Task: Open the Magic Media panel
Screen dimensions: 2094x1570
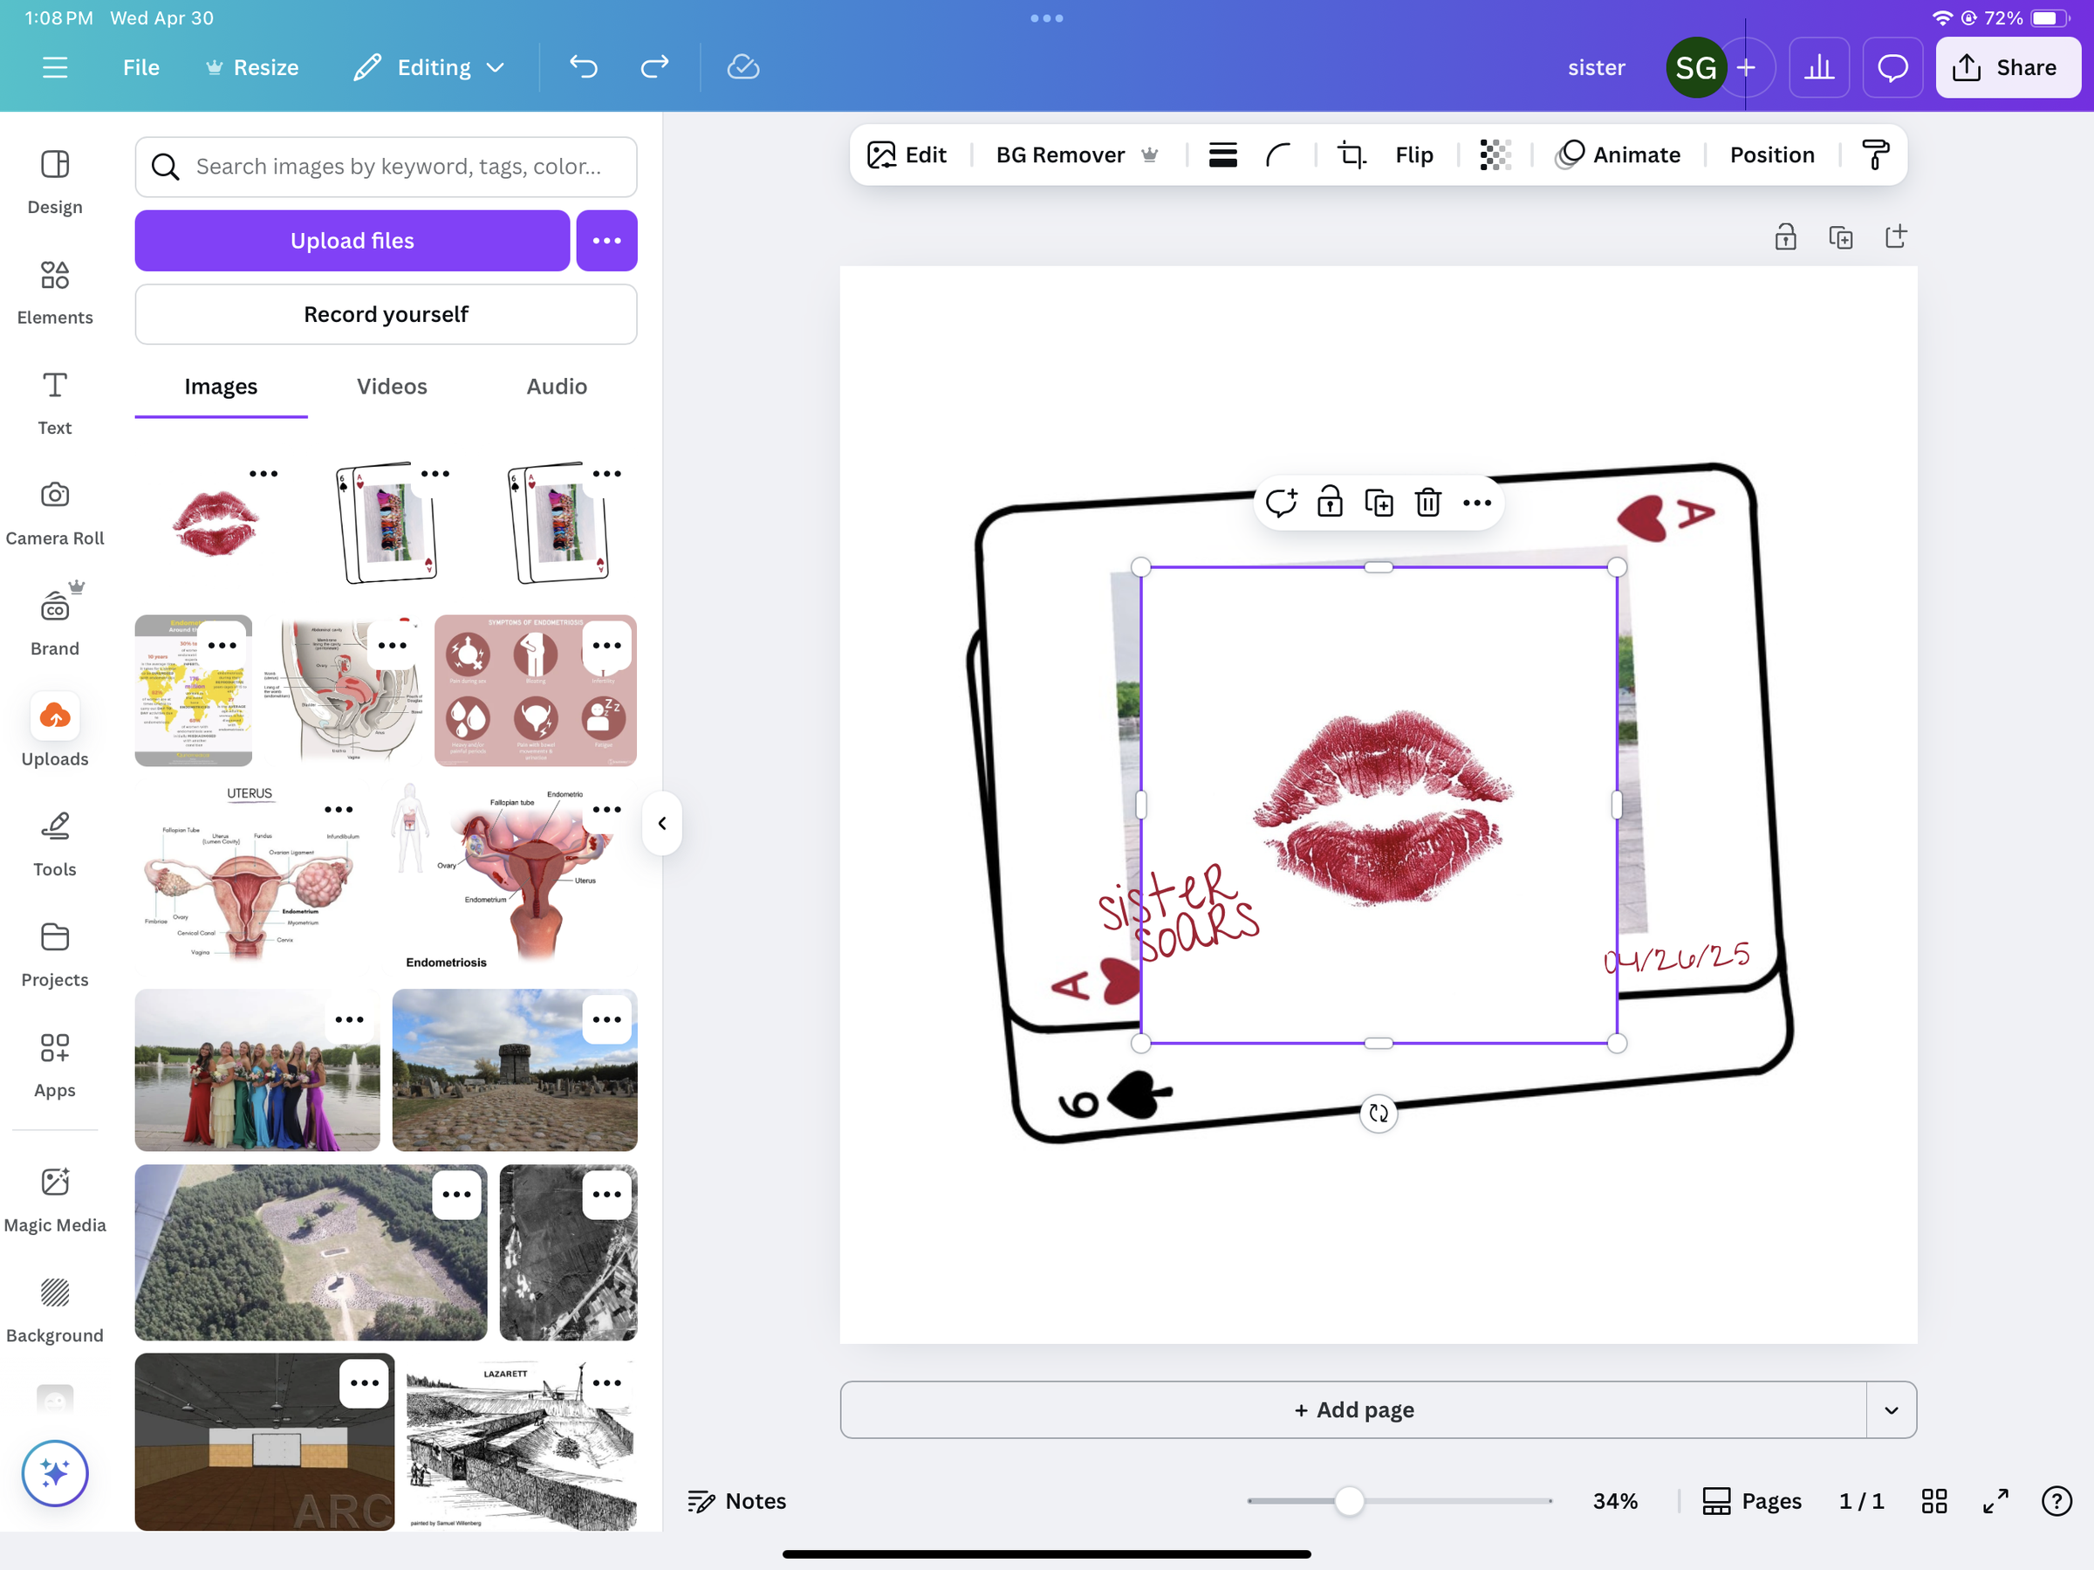Action: tap(55, 1200)
